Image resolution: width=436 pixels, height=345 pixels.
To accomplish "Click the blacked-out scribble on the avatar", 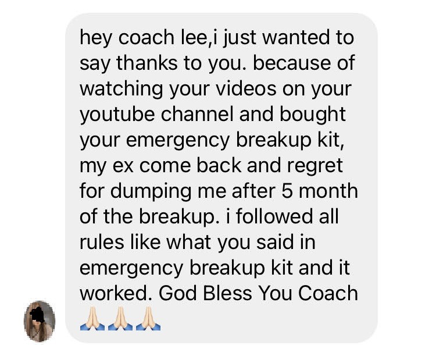I will 37,315.
